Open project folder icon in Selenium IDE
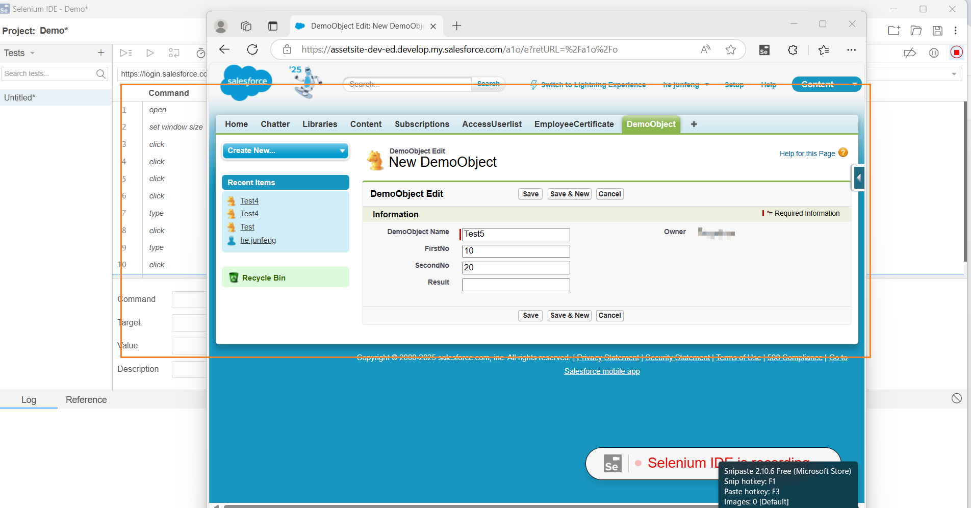This screenshot has height=508, width=971. pyautogui.click(x=916, y=31)
